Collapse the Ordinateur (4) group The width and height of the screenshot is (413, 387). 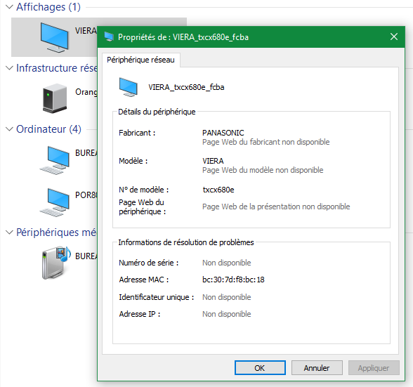(10, 129)
